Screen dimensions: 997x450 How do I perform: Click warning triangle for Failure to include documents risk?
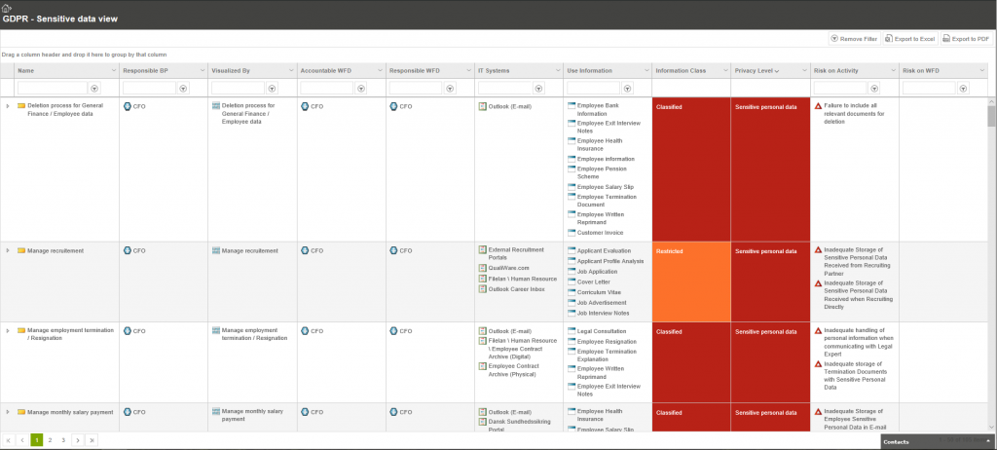point(818,105)
